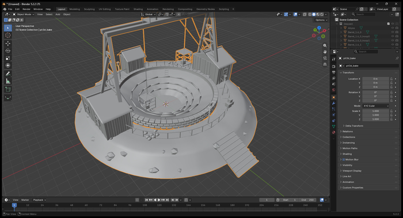
Task: Select the Measure ruler tool
Action: click(8, 82)
